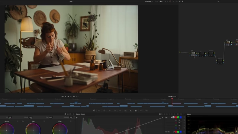Edit the Contrast value field
238x134 pixels.
pos(30,117)
